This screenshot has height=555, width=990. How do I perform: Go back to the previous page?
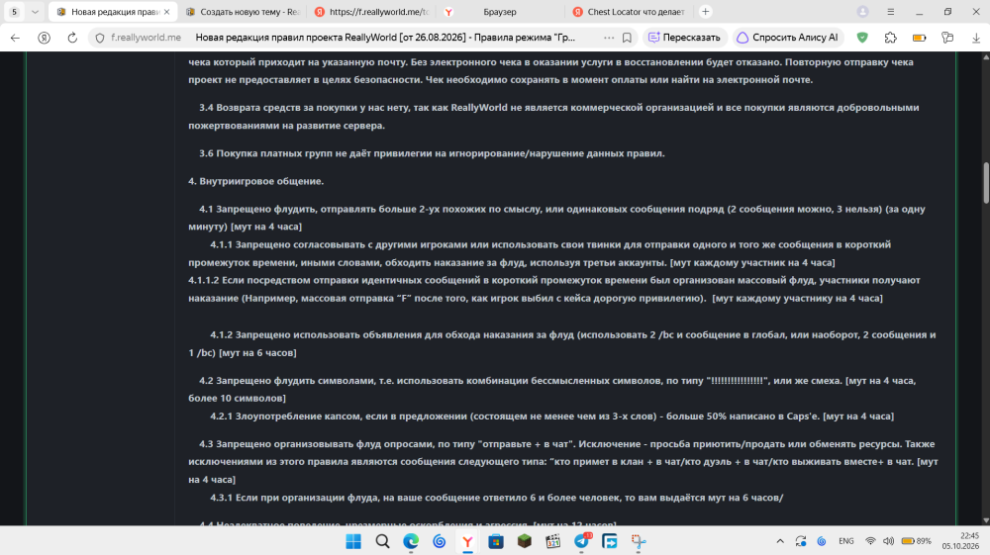(15, 38)
